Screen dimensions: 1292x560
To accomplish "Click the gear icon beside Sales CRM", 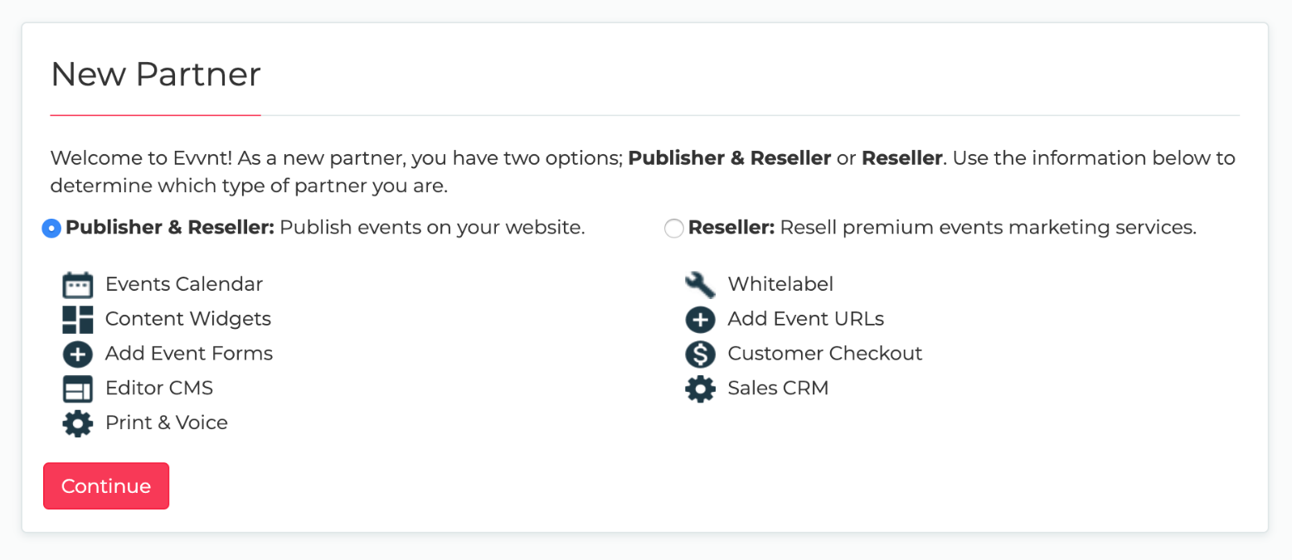I will [x=700, y=389].
